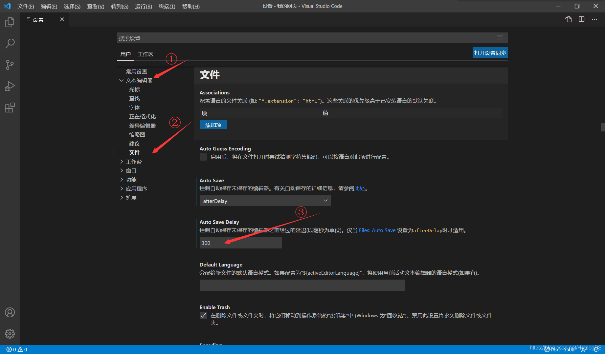The width and height of the screenshot is (605, 354).
Task: Focus the 搜索设置 search box
Action: (312, 38)
